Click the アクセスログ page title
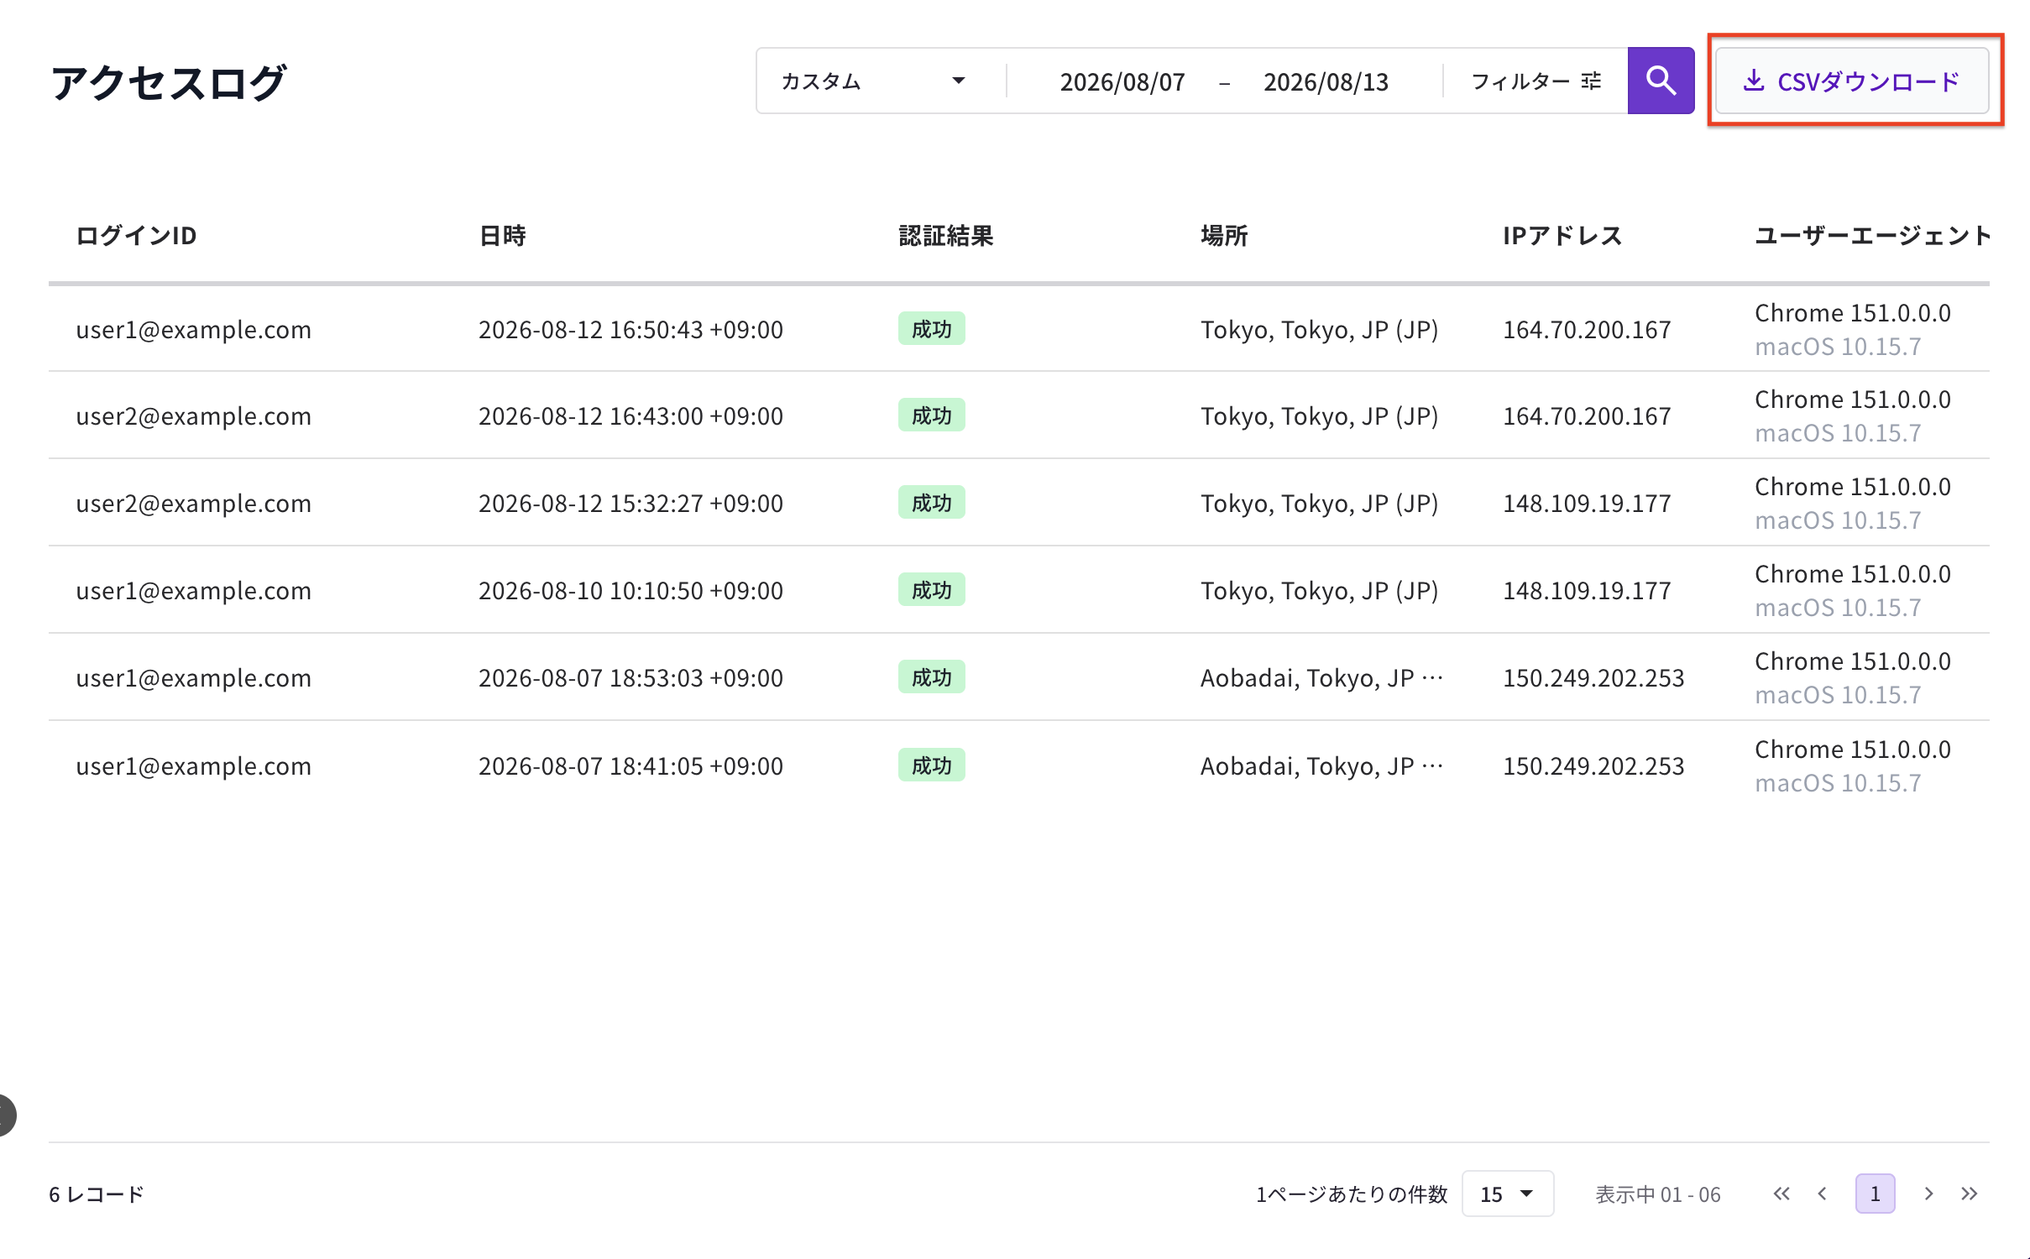Screen dimensions: 2030x1259 coord(169,82)
